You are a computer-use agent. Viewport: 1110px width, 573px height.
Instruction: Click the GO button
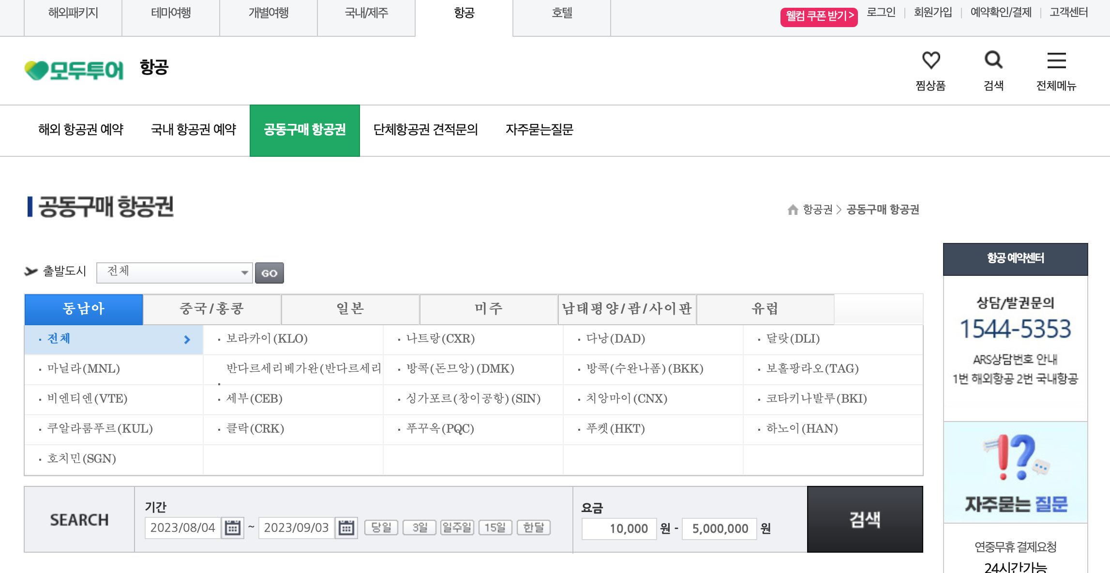[x=269, y=273]
